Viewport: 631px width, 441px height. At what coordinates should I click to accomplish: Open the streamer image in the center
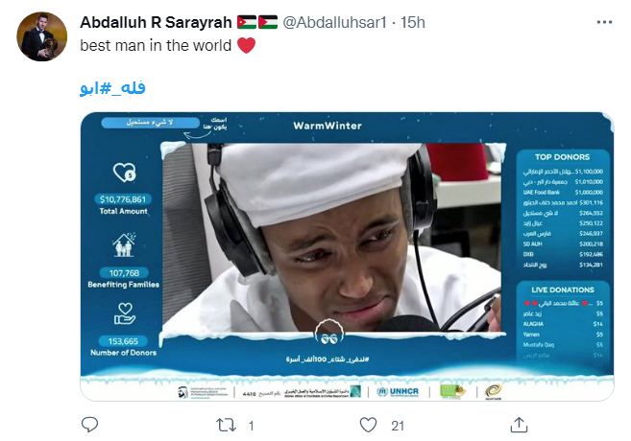click(333, 237)
